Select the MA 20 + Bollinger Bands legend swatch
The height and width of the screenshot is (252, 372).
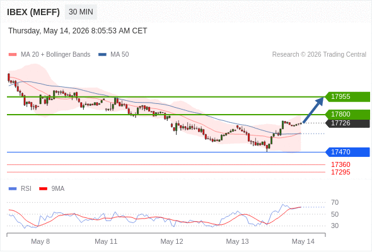pyautogui.click(x=13, y=55)
